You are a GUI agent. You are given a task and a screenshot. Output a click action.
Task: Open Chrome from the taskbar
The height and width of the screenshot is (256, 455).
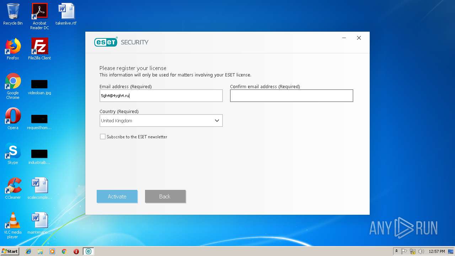[x=64, y=251]
